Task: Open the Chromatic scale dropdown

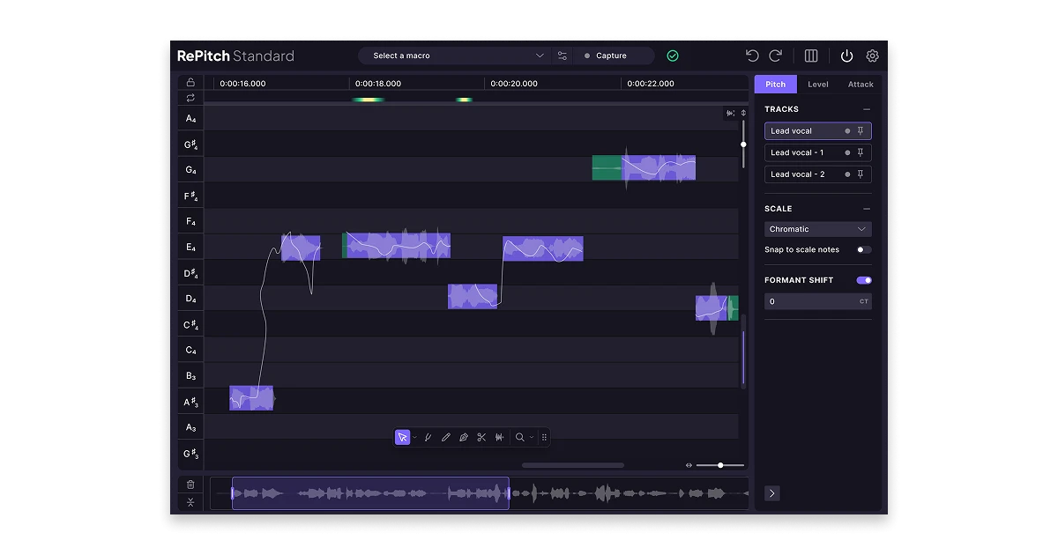Action: point(817,229)
